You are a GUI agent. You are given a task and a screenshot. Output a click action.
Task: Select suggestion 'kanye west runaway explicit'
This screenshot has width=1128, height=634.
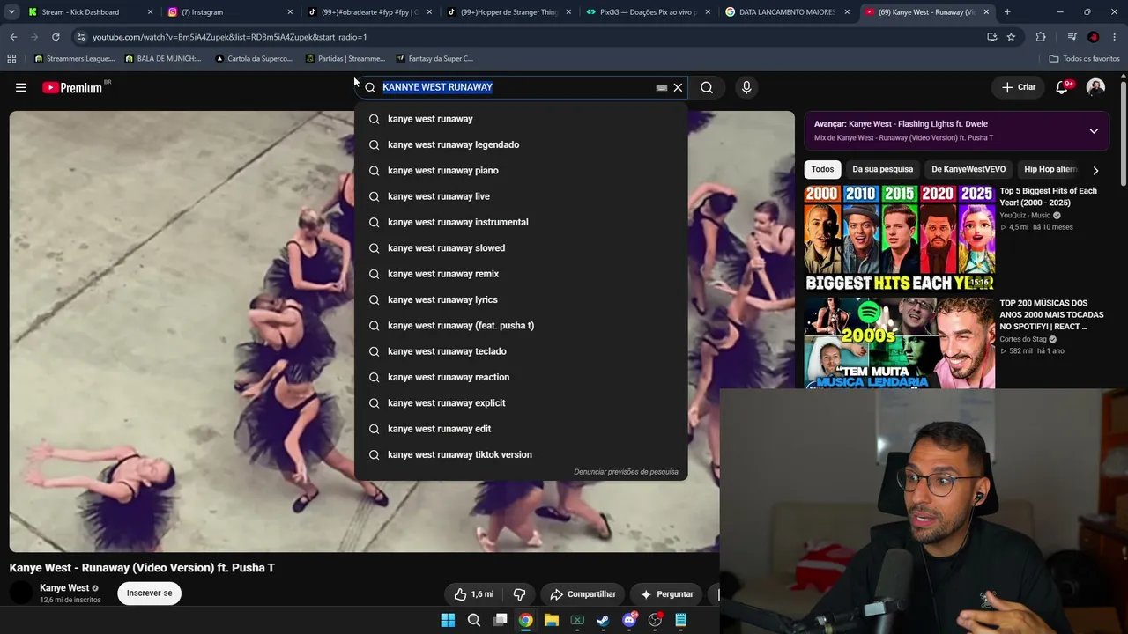coord(521,402)
